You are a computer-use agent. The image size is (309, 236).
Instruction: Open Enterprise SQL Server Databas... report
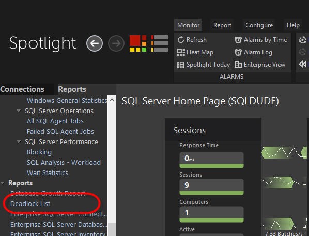(59, 224)
